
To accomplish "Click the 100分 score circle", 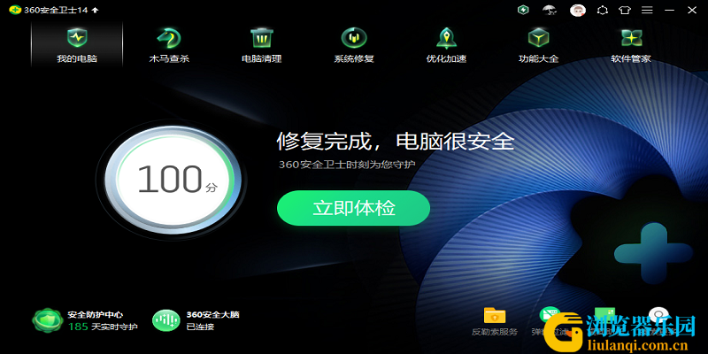I will coord(172,180).
